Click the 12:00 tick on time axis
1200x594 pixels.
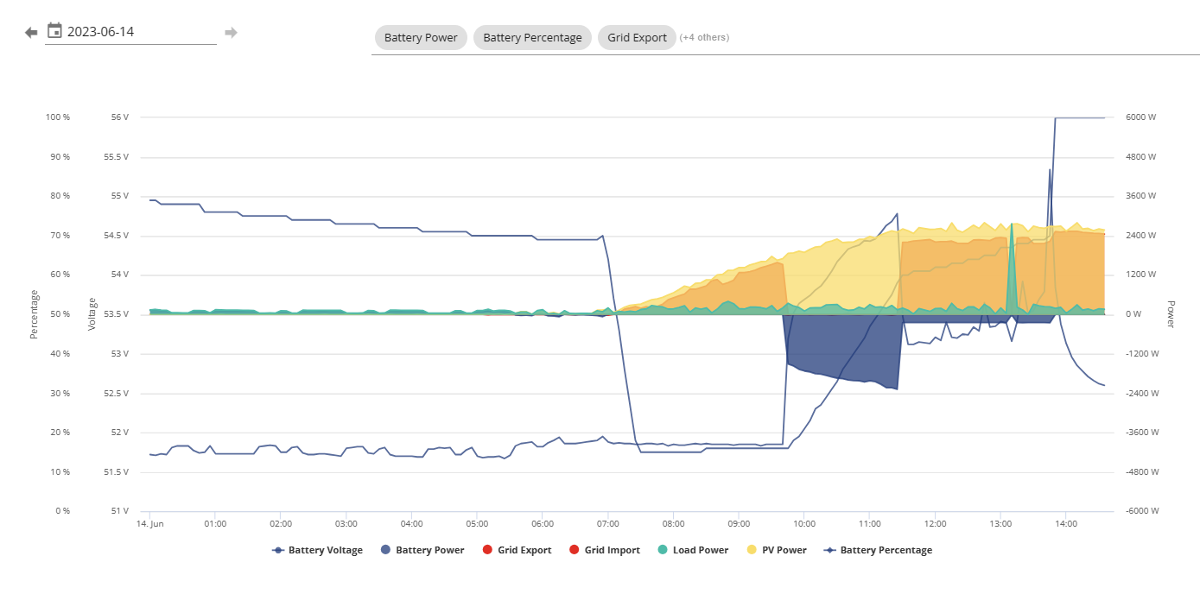pos(935,523)
